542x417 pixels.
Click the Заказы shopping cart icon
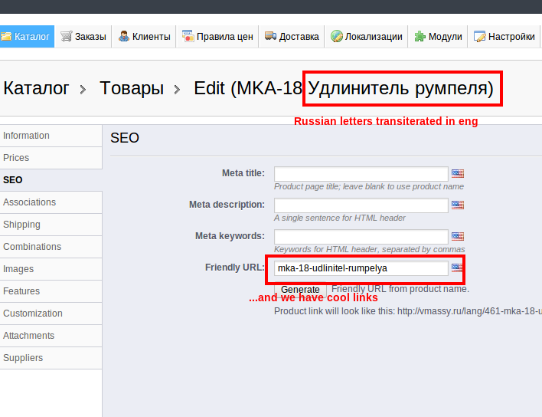tap(67, 36)
